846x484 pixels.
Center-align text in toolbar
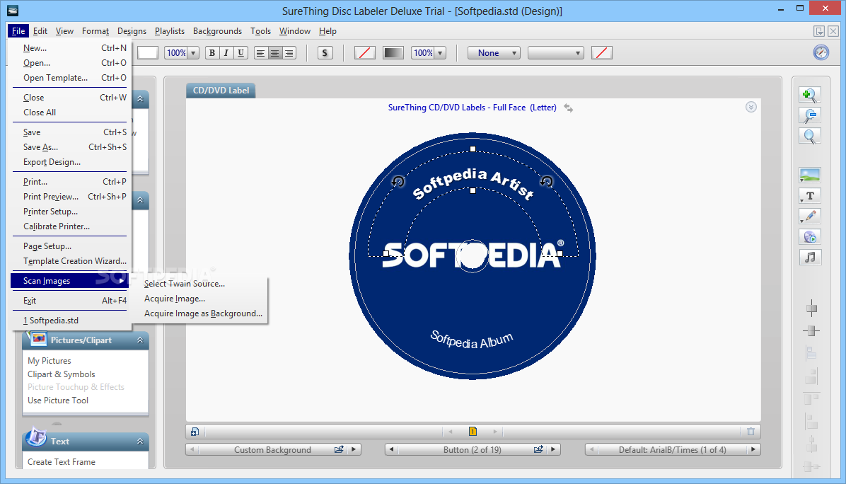[x=274, y=53]
